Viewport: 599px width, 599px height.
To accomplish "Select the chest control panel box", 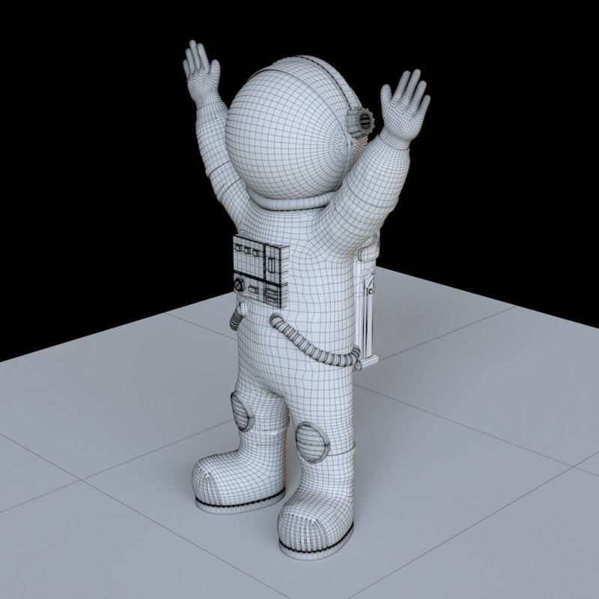I will [260, 271].
